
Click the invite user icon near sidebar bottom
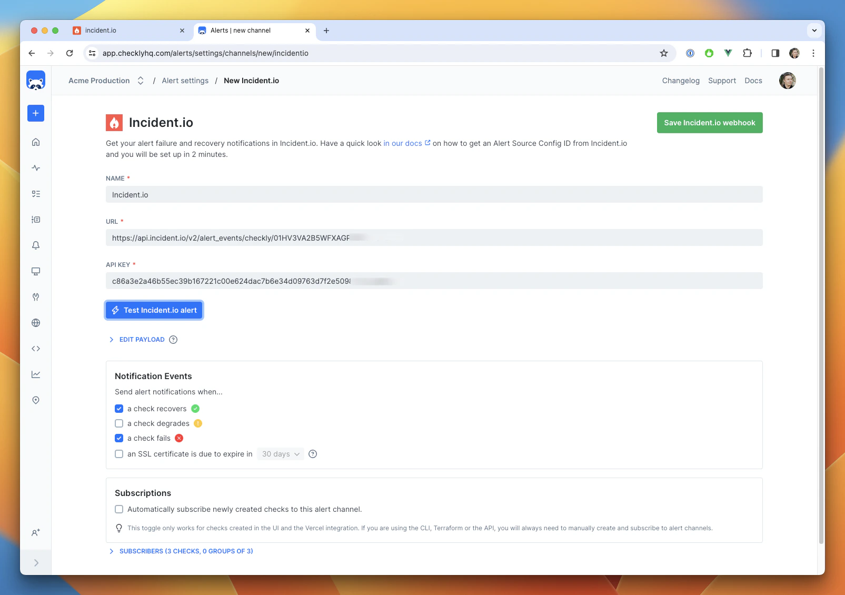pos(35,532)
